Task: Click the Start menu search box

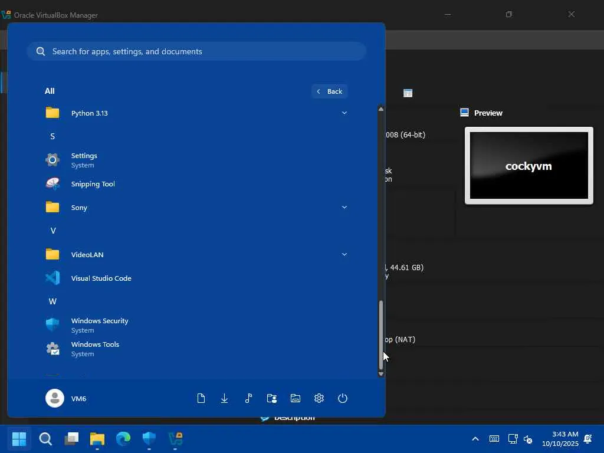Action: 196,51
